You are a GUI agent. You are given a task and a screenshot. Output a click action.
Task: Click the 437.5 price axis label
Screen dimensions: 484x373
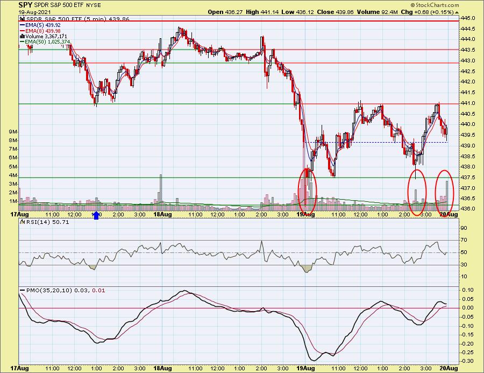(468, 178)
